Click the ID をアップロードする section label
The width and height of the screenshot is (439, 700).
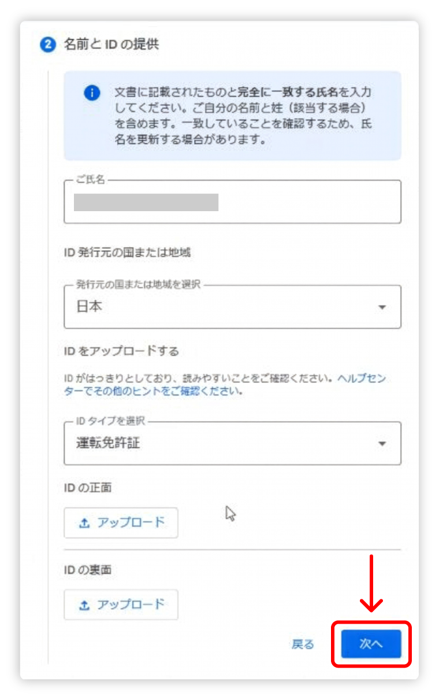coord(121,351)
